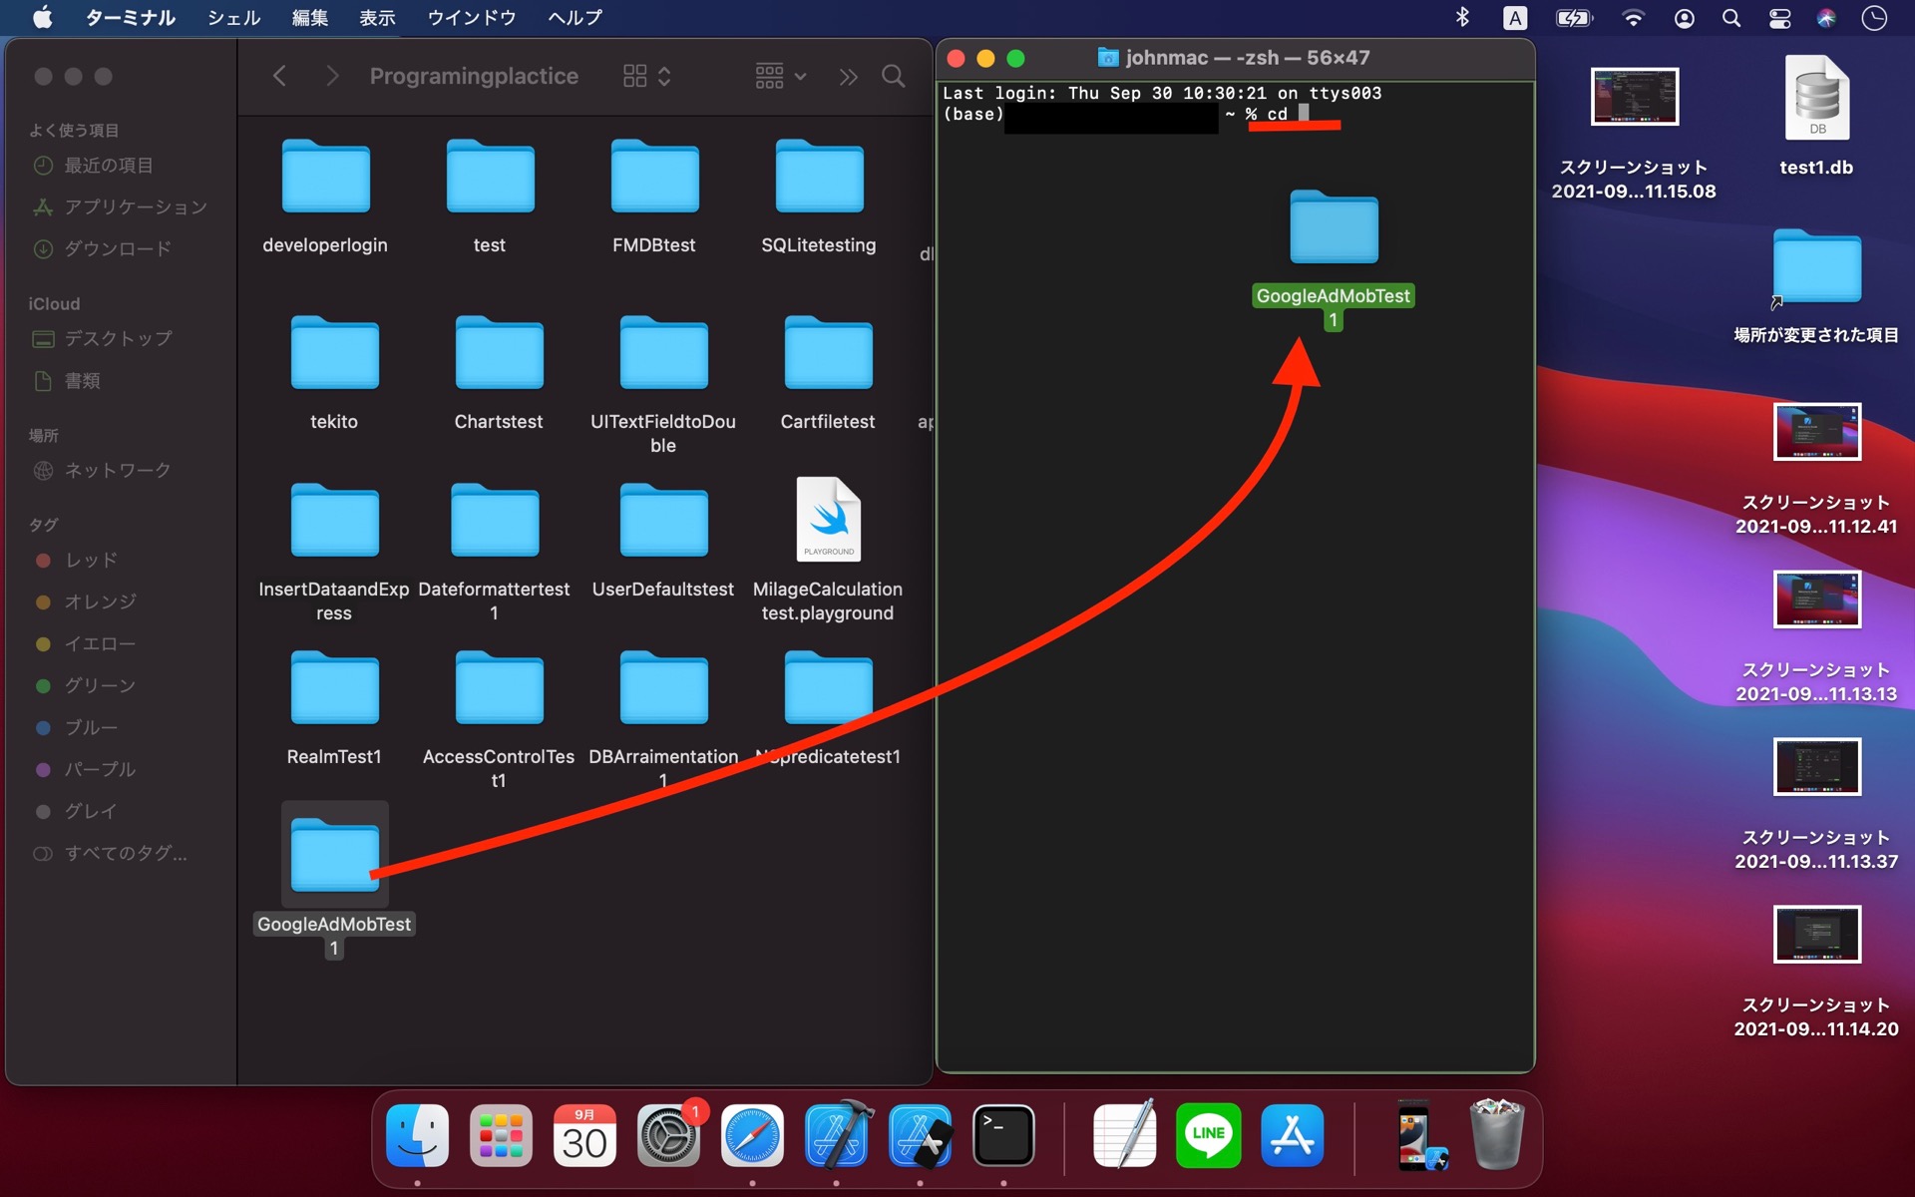Select the Chartstest folder
Viewport: 1915px width, 1197px height.
pyautogui.click(x=499, y=353)
